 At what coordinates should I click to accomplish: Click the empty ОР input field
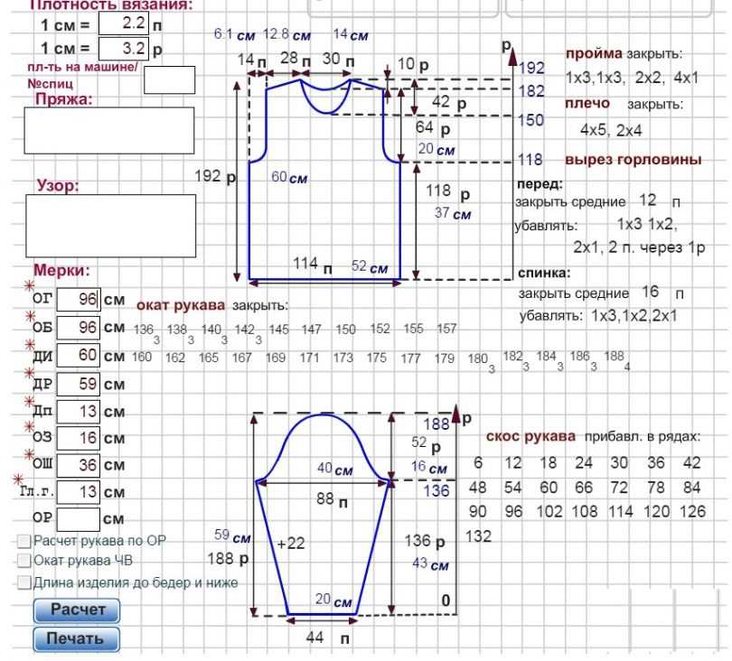click(78, 519)
